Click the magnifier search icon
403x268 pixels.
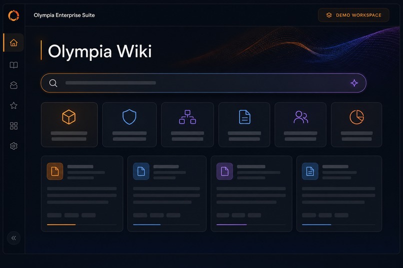[x=53, y=83]
